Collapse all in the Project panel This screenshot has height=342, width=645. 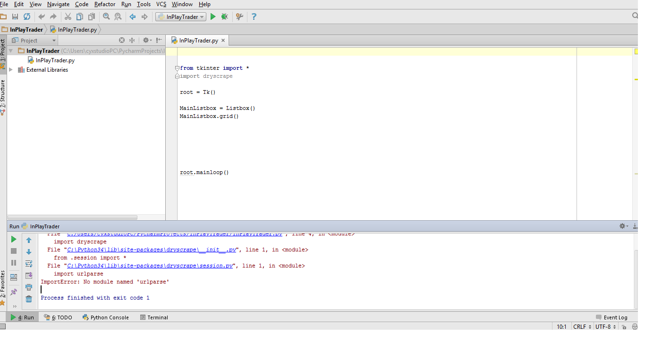point(132,41)
